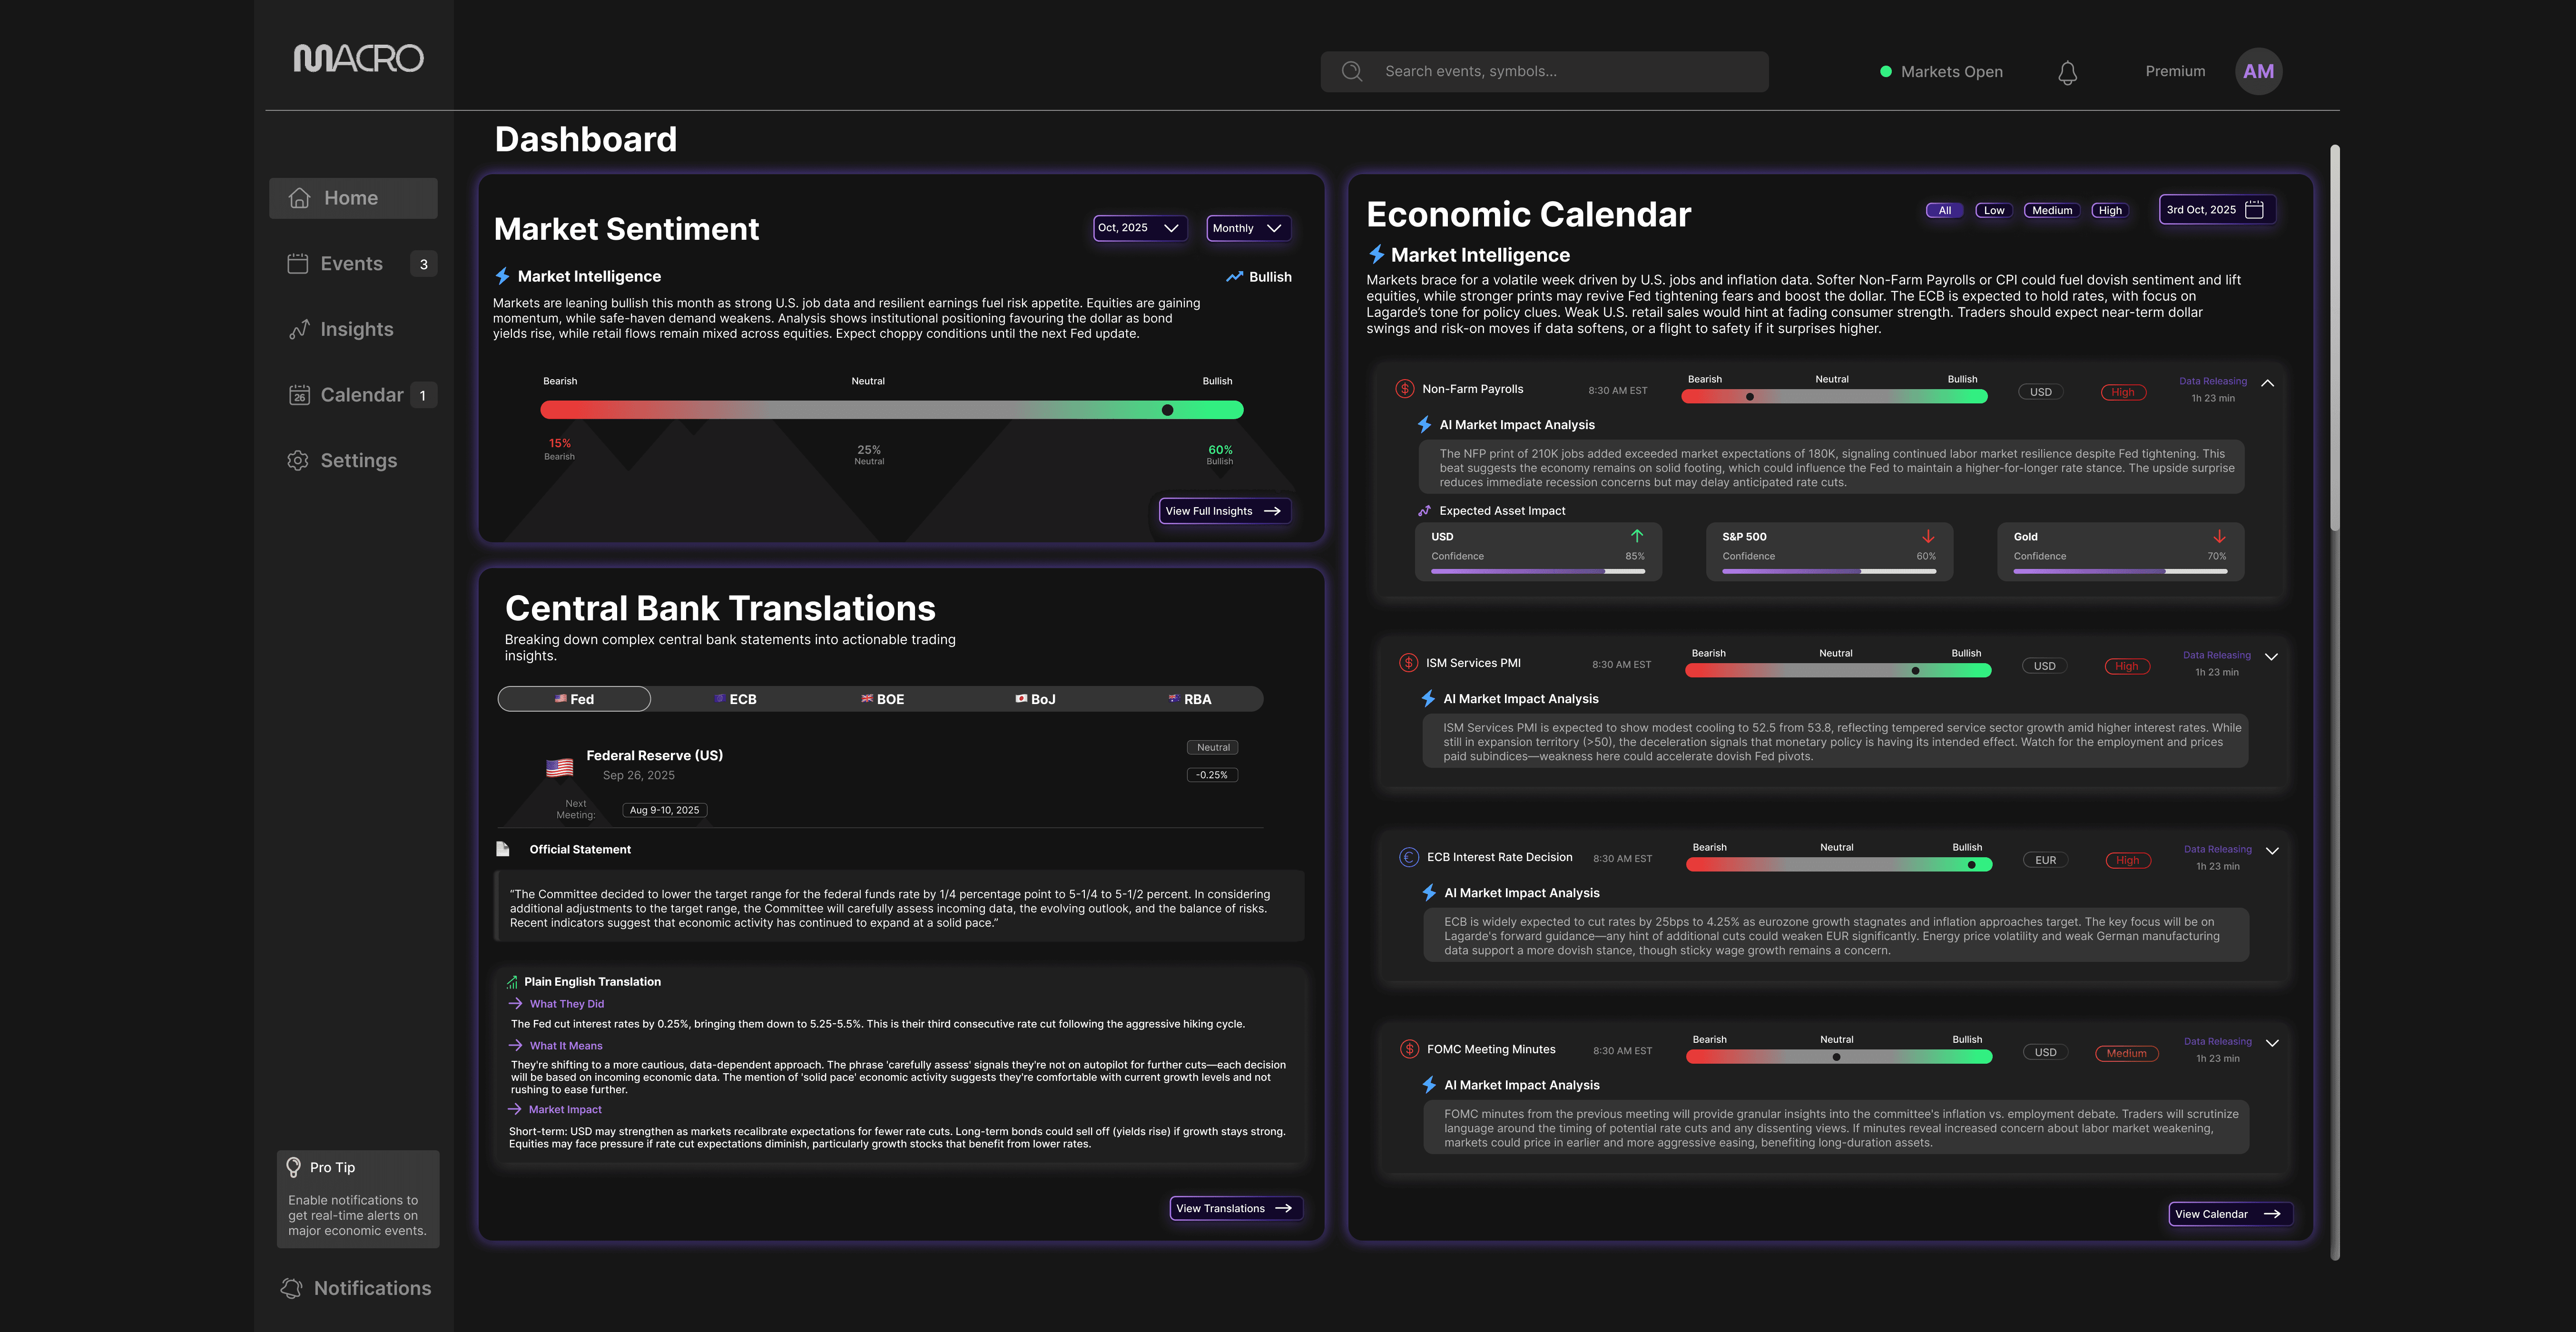The height and width of the screenshot is (1332, 2576).
Task: Click the View Full Insights button
Action: point(1225,511)
